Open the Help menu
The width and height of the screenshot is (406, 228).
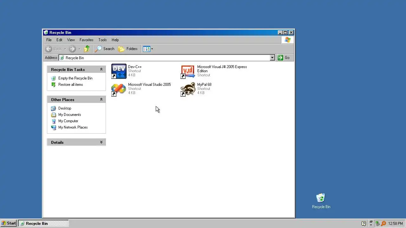(115, 40)
